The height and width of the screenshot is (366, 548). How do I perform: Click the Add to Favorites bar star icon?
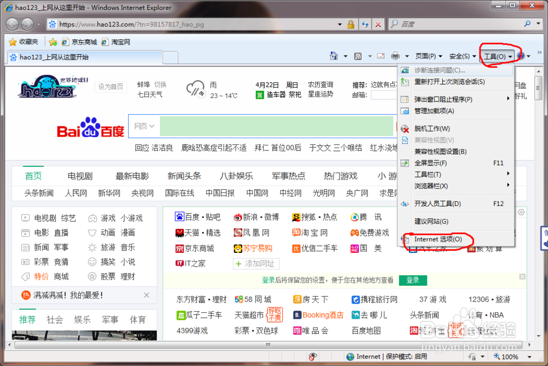pyautogui.click(x=53, y=42)
